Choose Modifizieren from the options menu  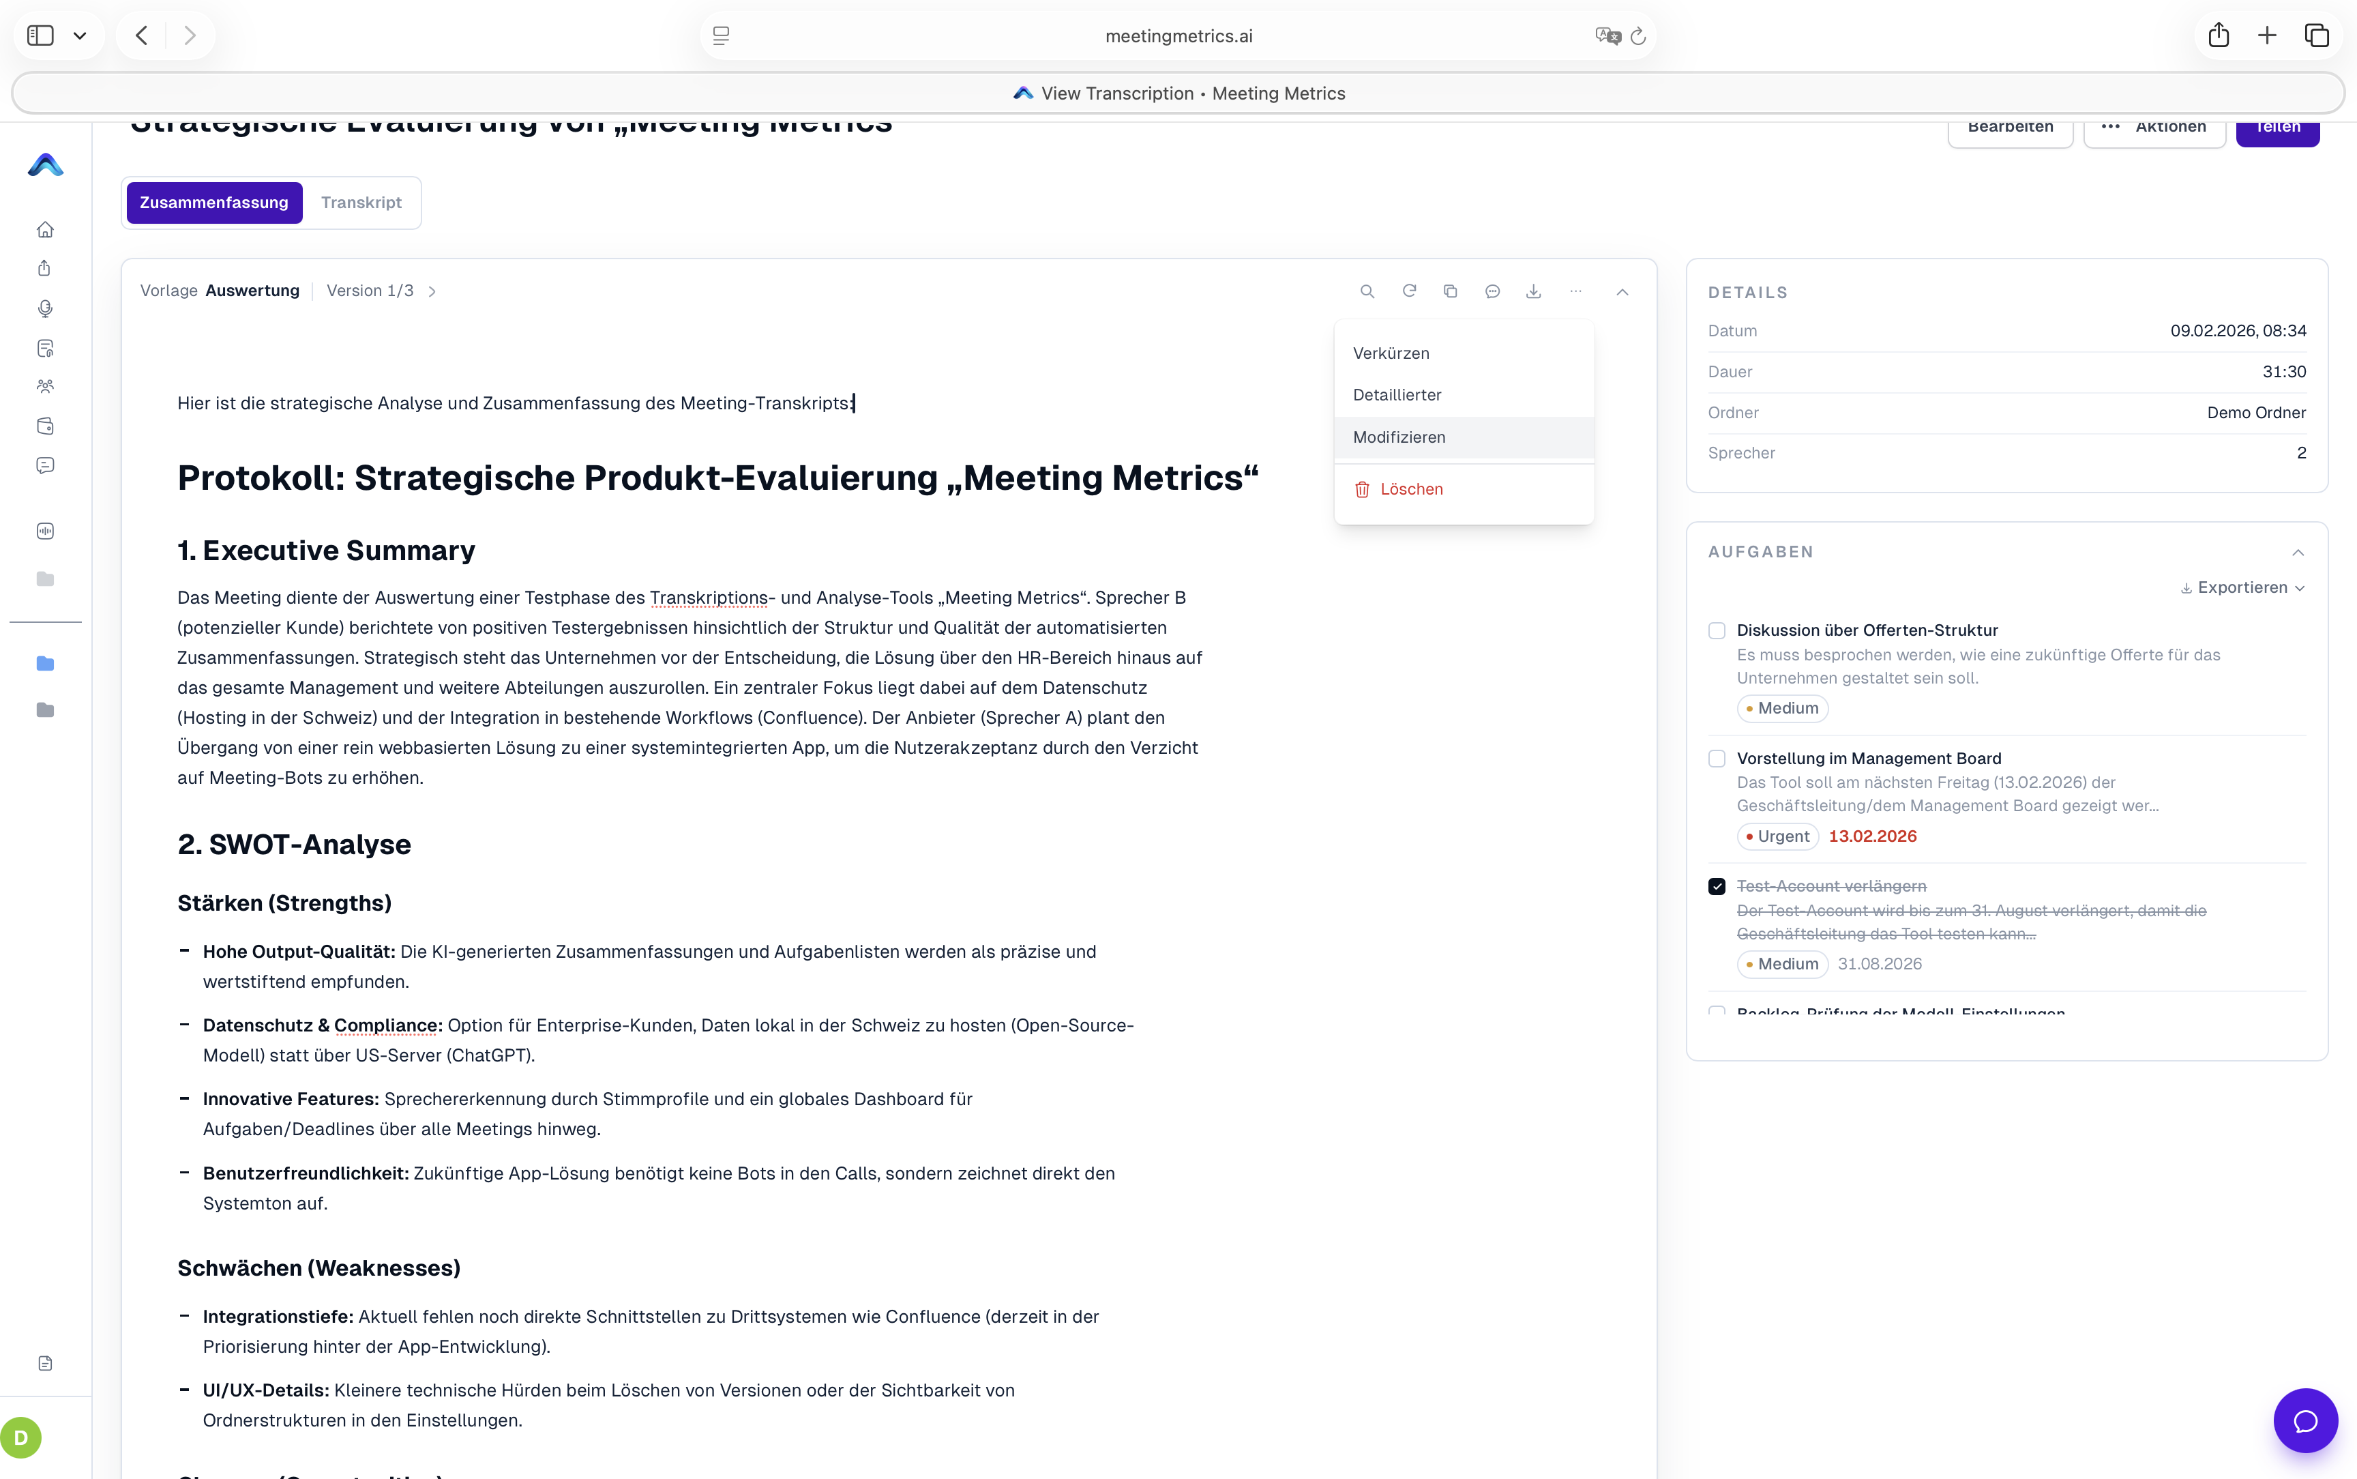1464,437
